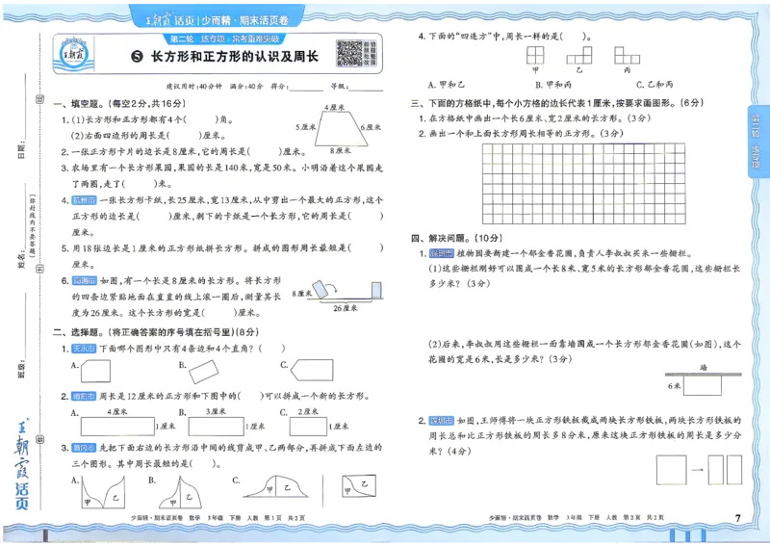This screenshot has width=770, height=545.
Task: Select the hill-shaped figure C under question 3
Action: [x=275, y=486]
